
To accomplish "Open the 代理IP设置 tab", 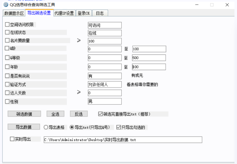I will pyautogui.click(x=64, y=13).
